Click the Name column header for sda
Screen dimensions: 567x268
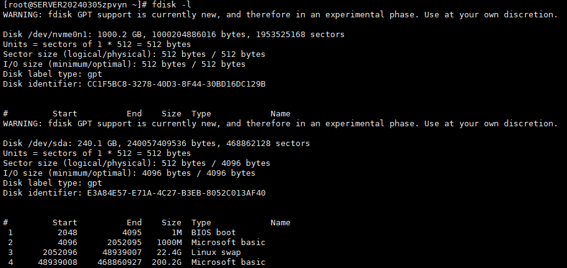(280, 222)
